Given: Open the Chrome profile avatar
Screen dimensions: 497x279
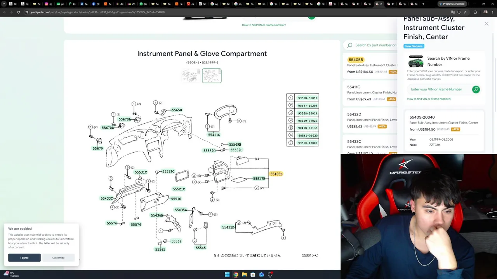Looking at the screenshot, I should tap(485, 12).
